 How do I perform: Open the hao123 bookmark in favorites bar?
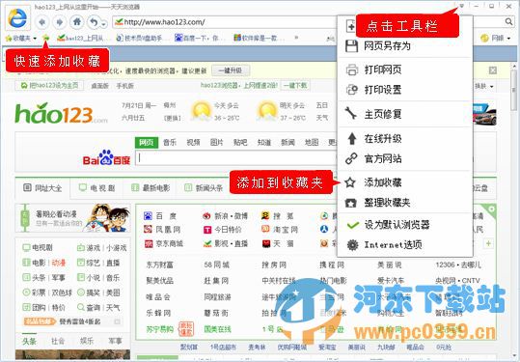(x=80, y=39)
